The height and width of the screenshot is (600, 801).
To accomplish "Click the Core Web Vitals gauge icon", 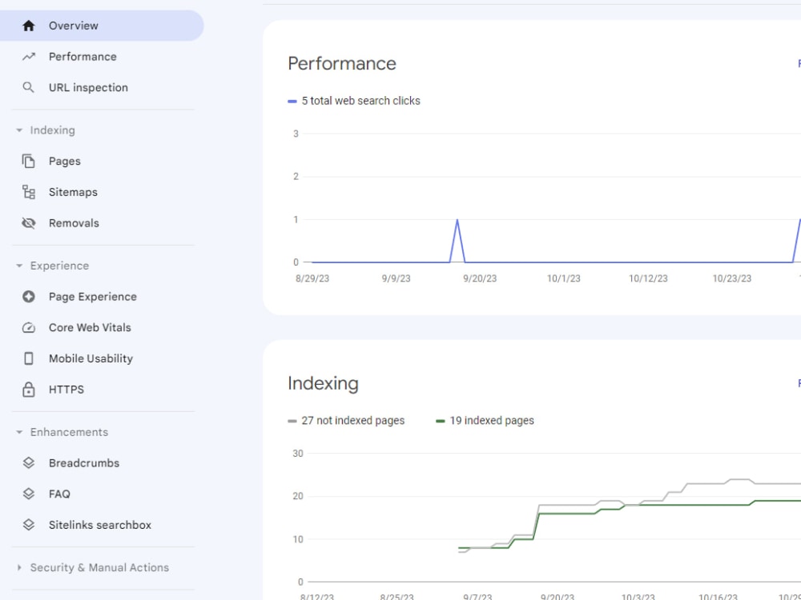I will coord(29,327).
